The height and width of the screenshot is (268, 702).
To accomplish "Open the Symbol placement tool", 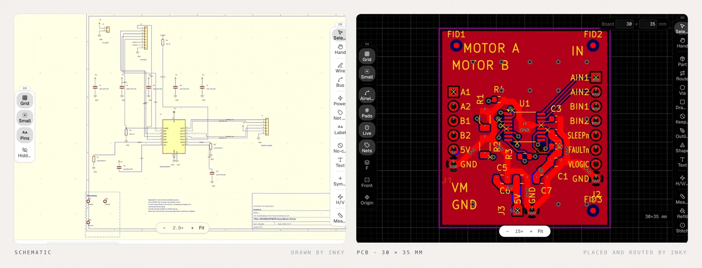I will pyautogui.click(x=340, y=181).
